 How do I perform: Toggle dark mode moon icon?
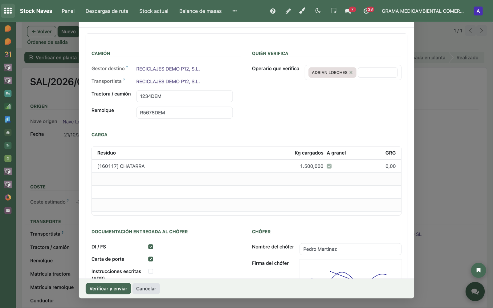(318, 11)
